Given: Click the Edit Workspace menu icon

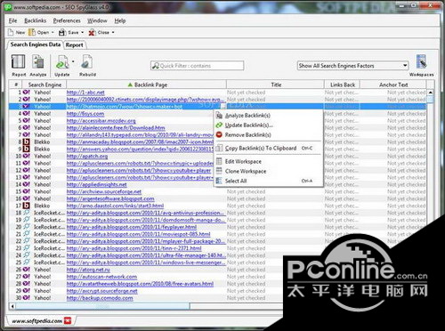Looking at the screenshot, I should pyautogui.click(x=219, y=161).
